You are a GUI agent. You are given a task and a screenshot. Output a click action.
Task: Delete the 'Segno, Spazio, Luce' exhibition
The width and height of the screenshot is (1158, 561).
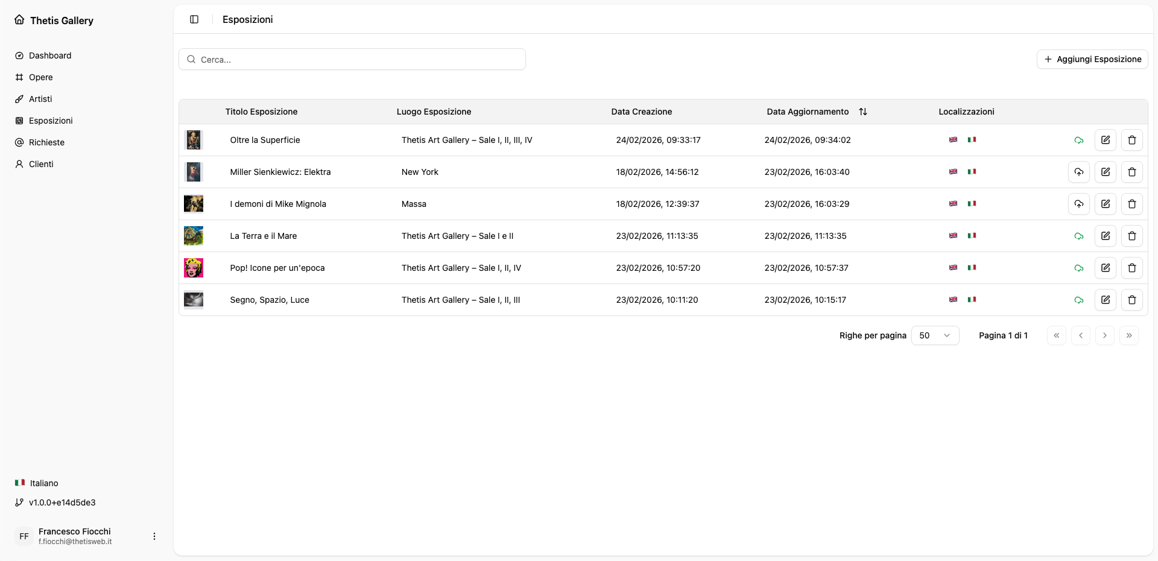point(1131,300)
